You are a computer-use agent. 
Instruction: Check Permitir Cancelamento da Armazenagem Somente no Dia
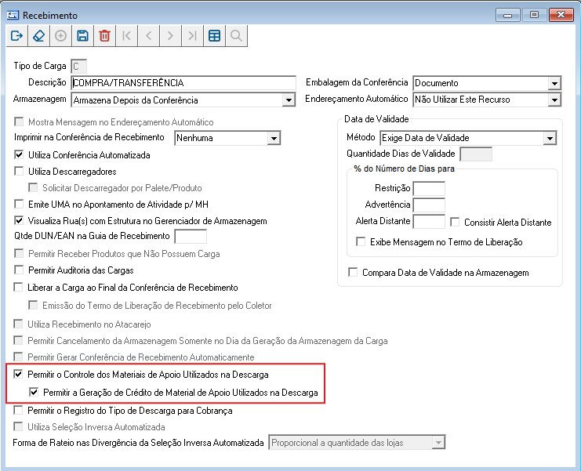pos(18,340)
